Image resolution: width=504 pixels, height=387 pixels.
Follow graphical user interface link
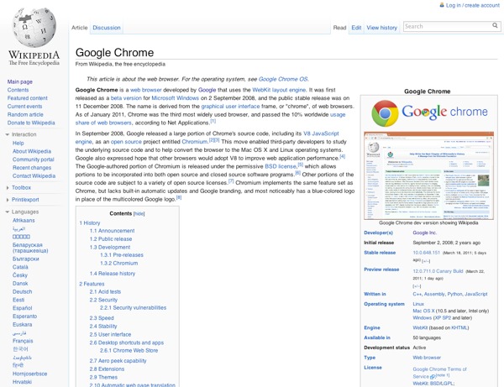click(230, 107)
